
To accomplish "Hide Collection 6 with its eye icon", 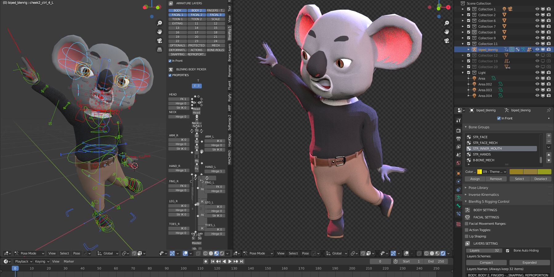I will pyautogui.click(x=537, y=21).
